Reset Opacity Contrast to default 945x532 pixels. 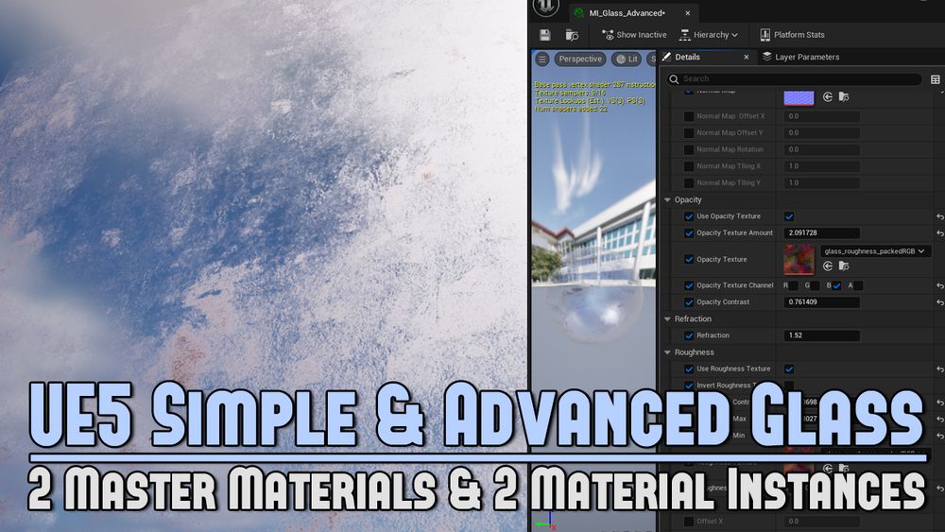point(939,302)
